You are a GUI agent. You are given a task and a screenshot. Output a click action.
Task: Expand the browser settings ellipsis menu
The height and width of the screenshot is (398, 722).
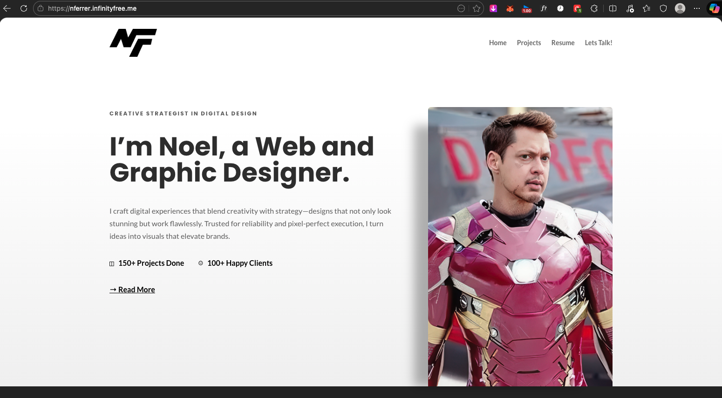point(697,8)
